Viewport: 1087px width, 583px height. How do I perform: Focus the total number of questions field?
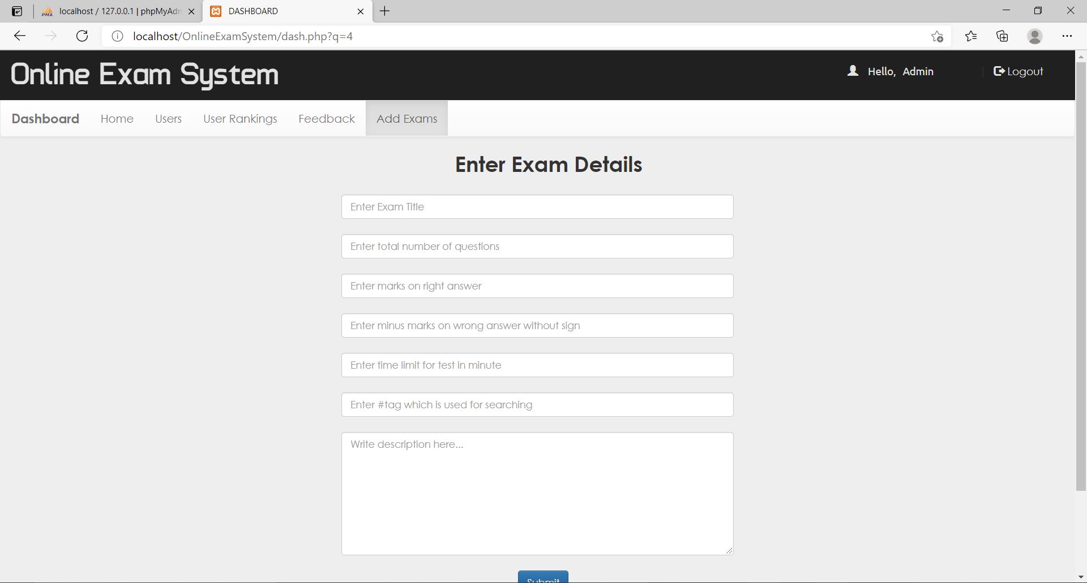[x=537, y=247]
